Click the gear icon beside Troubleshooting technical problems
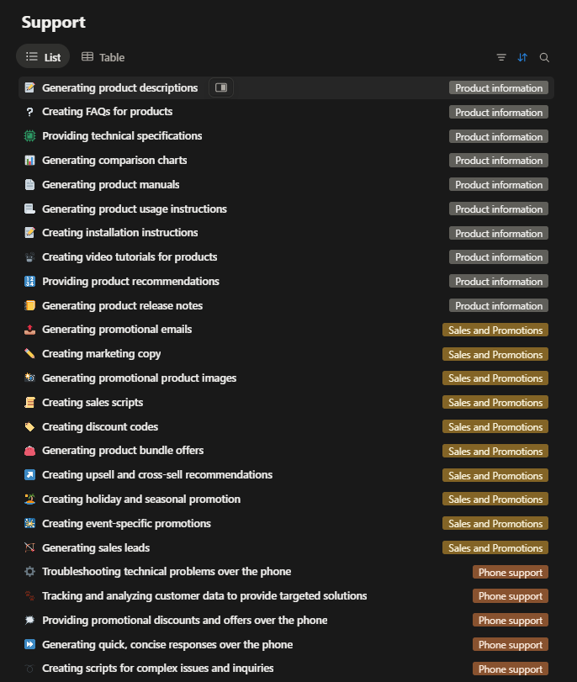The width and height of the screenshot is (577, 682). pyautogui.click(x=27, y=571)
